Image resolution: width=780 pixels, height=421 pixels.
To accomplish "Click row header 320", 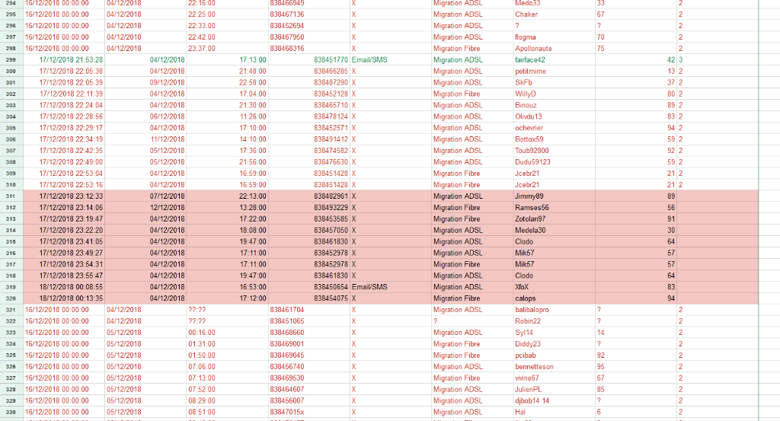I will pyautogui.click(x=11, y=298).
